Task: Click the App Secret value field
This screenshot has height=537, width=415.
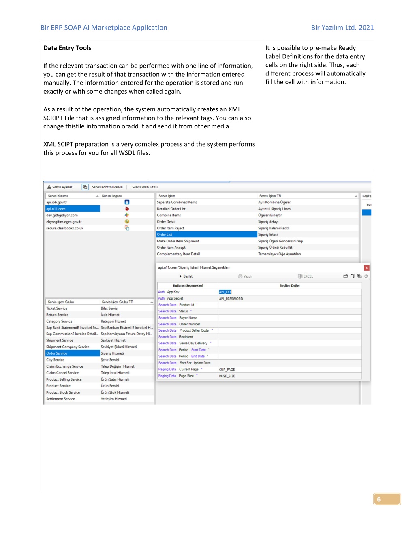Action: pyautogui.click(x=290, y=299)
